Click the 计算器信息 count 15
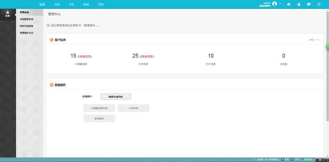Screen dimensions: 329x162 pos(73,56)
